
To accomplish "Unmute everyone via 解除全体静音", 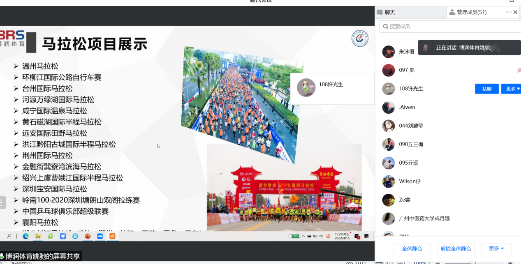I will [x=457, y=248].
